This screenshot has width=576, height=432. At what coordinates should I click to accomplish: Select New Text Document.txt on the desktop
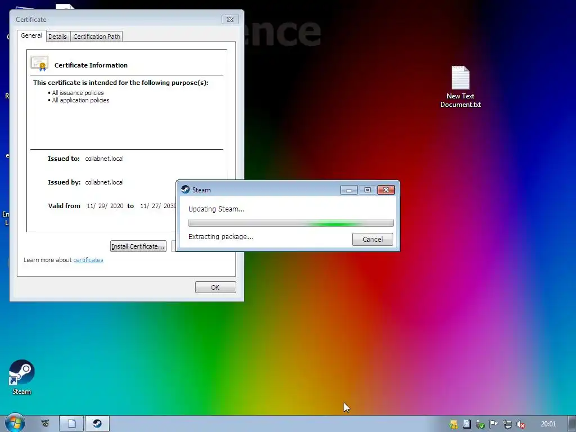pos(460,87)
